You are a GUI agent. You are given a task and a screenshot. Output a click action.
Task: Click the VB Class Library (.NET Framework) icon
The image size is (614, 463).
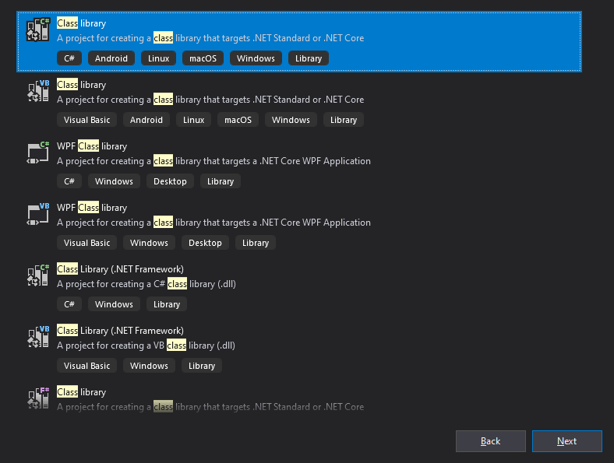tap(38, 337)
